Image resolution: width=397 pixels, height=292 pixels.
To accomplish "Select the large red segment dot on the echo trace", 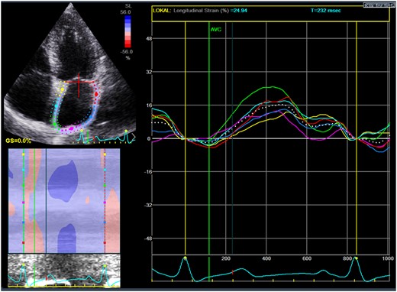I will coord(96,94).
